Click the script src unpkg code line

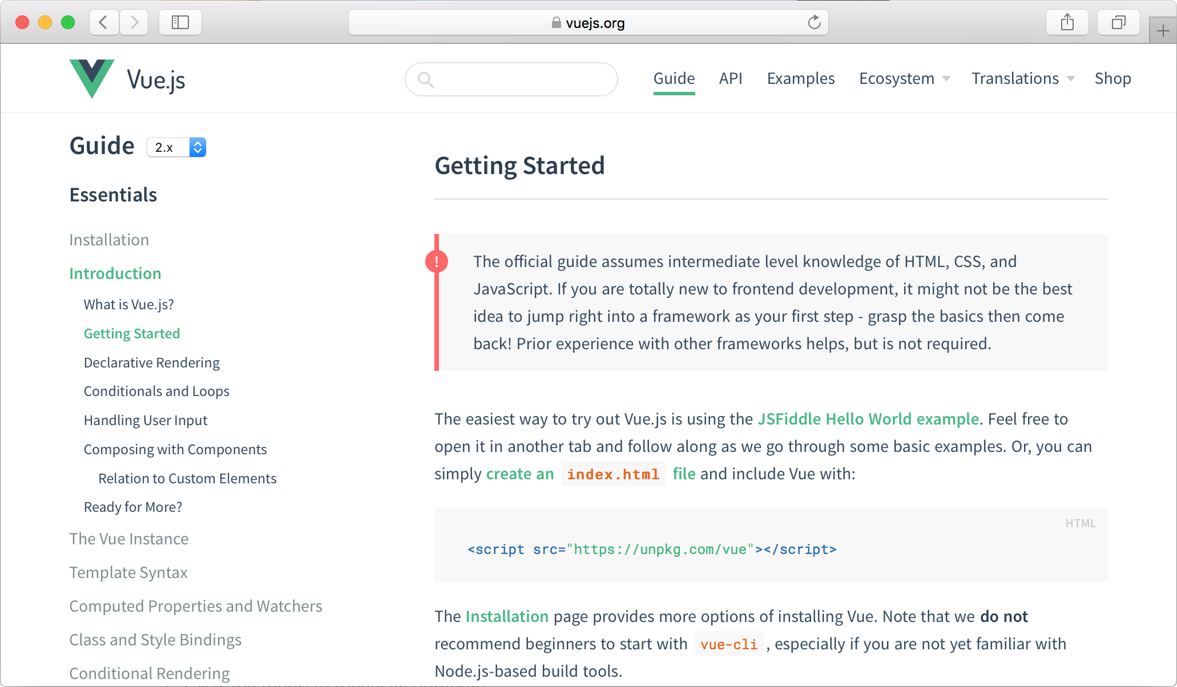(x=652, y=549)
